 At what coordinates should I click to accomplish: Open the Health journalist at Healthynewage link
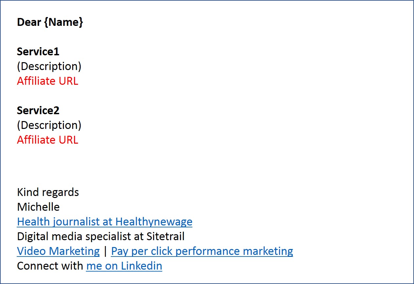click(x=105, y=222)
